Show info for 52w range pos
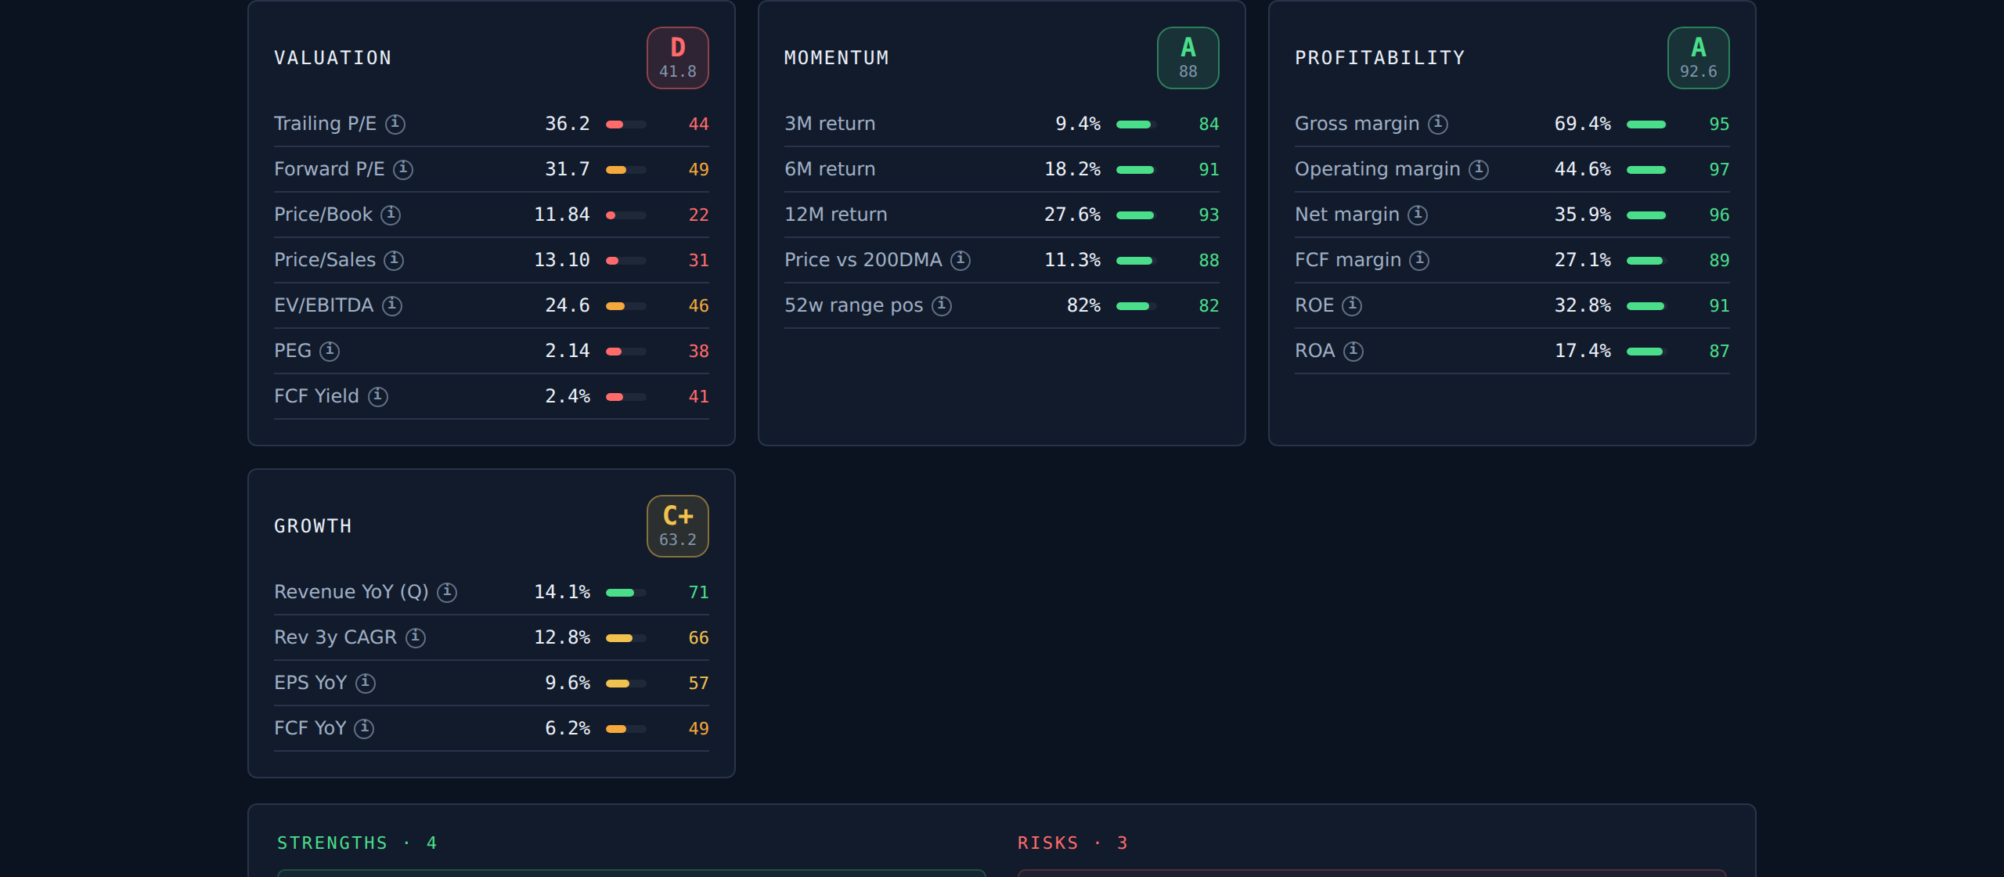The width and height of the screenshot is (2004, 877). coord(942,305)
